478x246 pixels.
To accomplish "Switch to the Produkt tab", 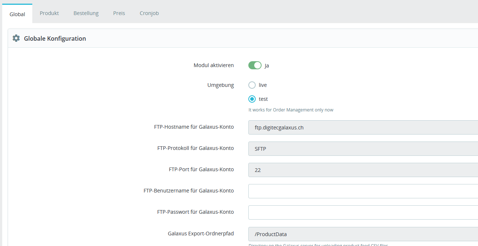I will (x=49, y=13).
